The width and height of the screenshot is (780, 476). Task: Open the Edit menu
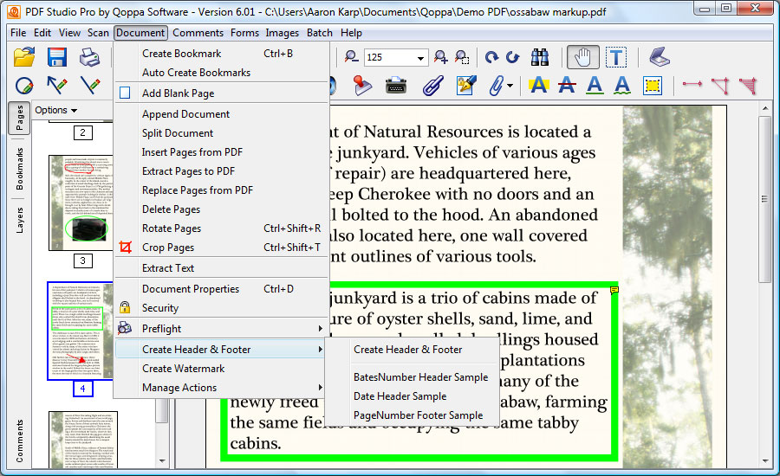[x=42, y=33]
